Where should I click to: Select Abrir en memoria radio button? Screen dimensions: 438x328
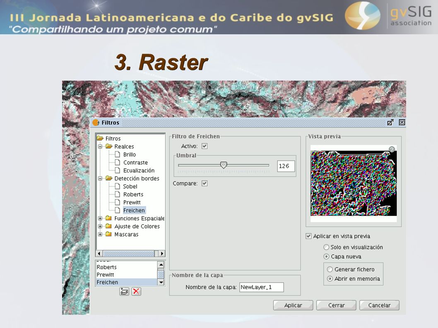330,279
